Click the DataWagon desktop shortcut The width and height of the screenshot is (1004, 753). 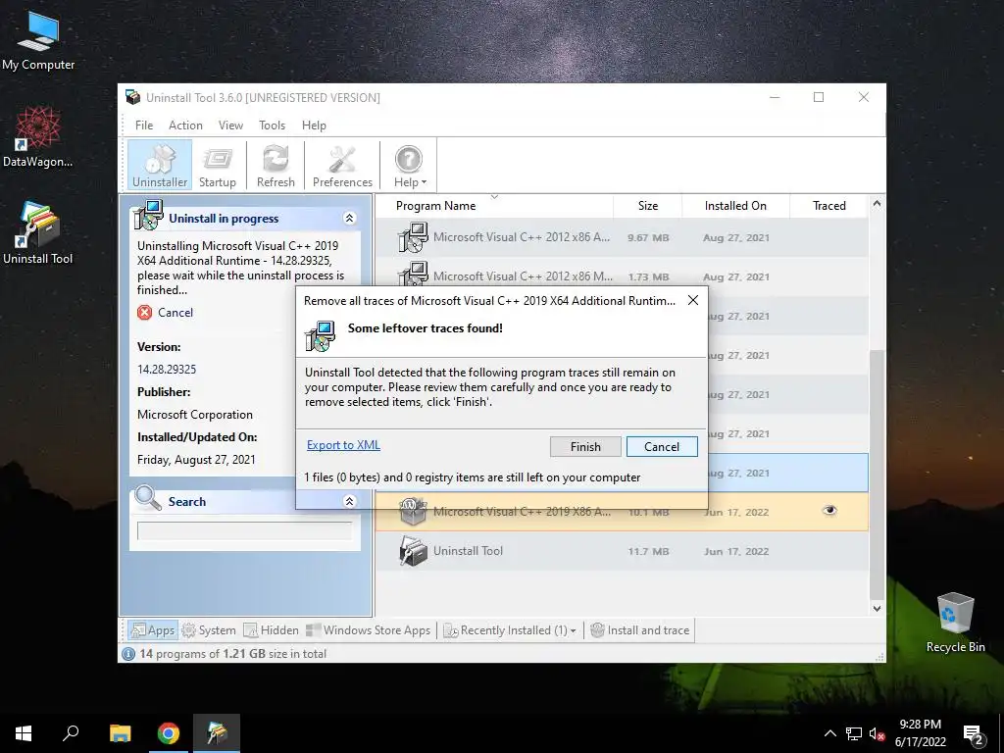38,137
